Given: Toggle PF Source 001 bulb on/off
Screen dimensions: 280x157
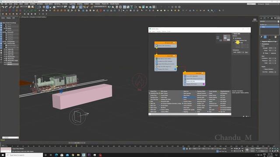Looking at the screenshot, I should (x=174, y=43).
